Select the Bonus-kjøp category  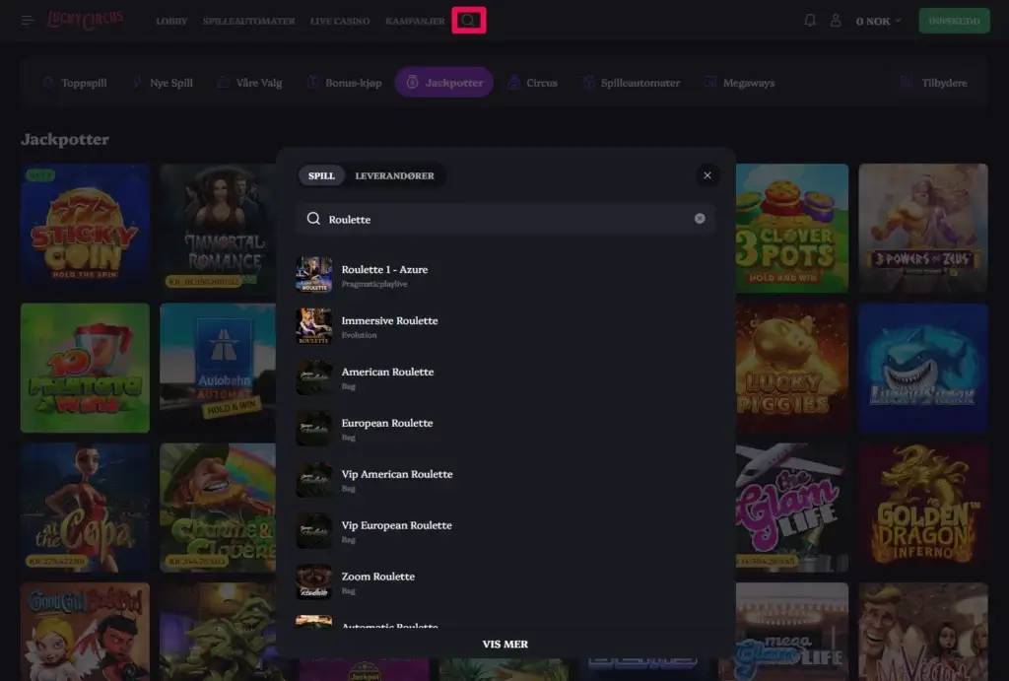click(344, 83)
